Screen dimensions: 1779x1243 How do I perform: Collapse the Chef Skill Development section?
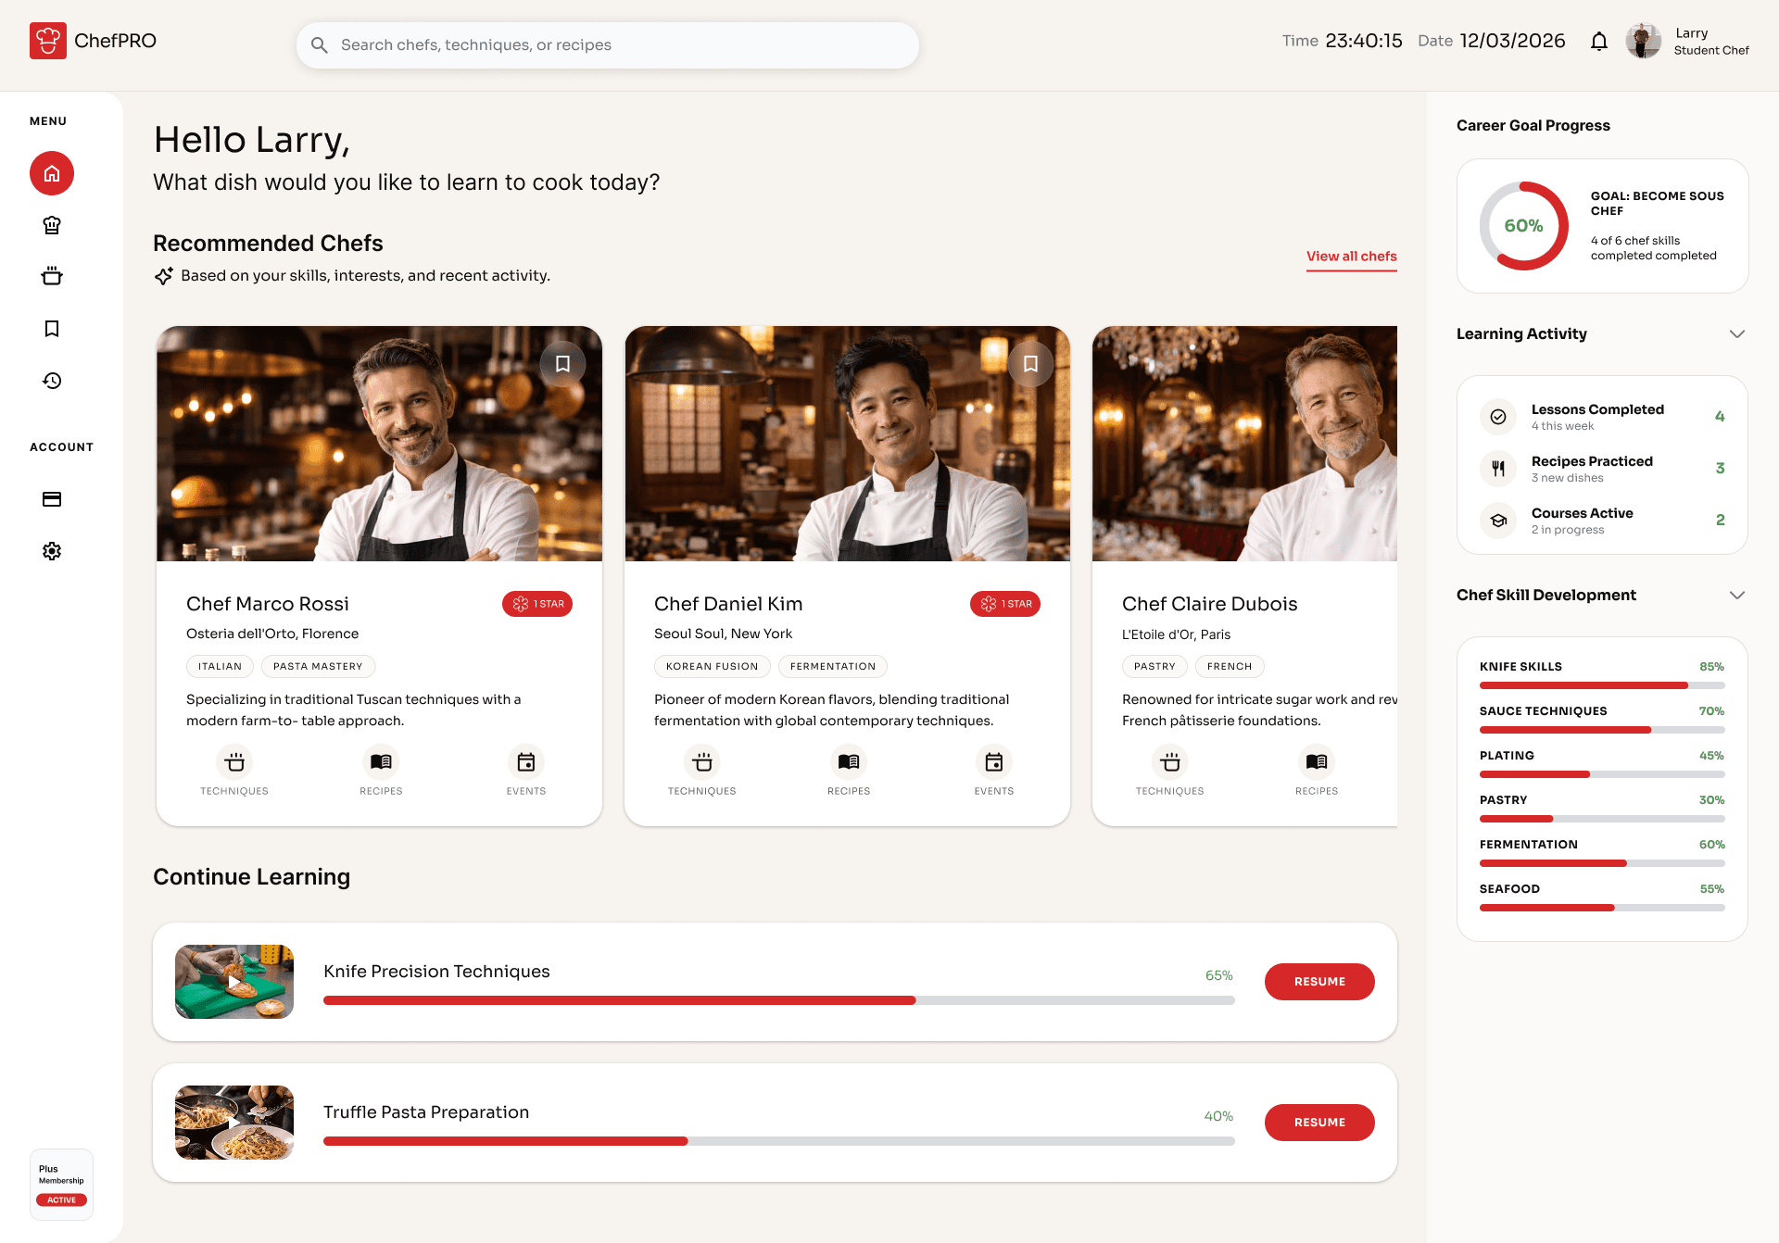coord(1736,595)
